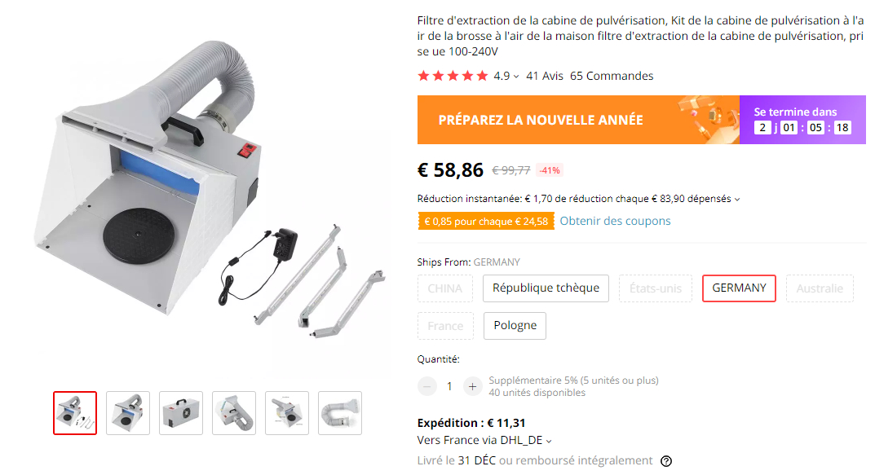This screenshot has height=475, width=875.
Task: Increase quantity with the plus button
Action: pyautogui.click(x=472, y=386)
